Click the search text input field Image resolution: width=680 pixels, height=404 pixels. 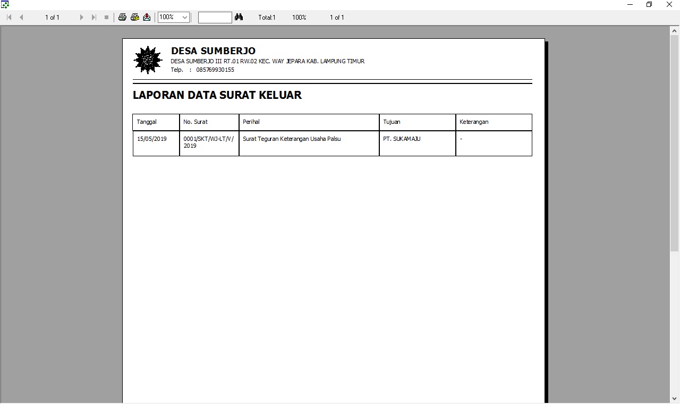[x=215, y=18]
